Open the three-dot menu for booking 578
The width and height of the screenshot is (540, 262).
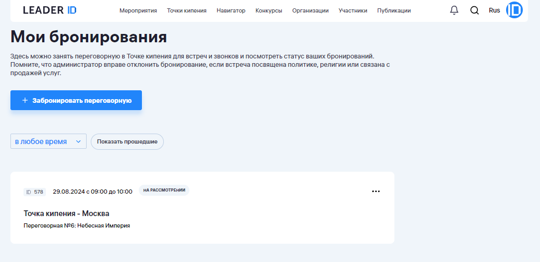click(376, 192)
